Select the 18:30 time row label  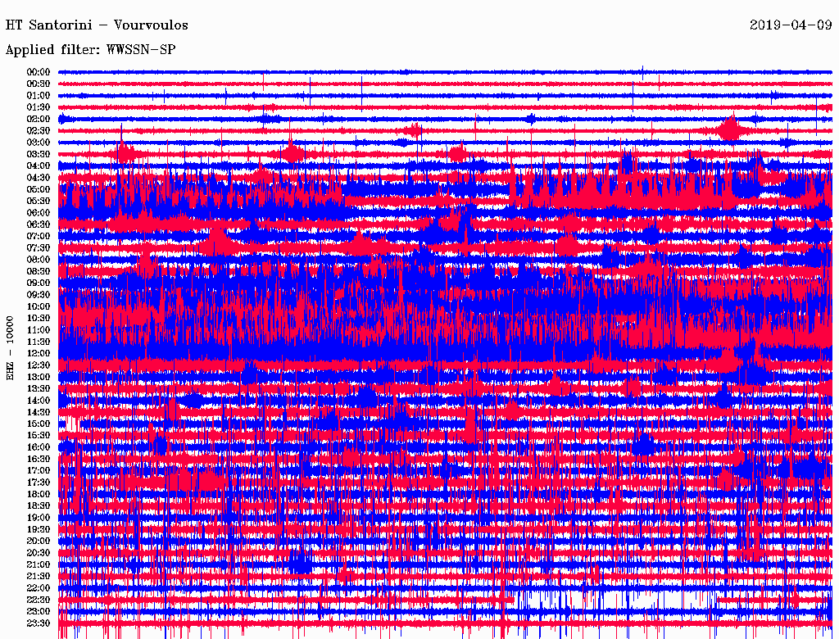click(x=38, y=506)
